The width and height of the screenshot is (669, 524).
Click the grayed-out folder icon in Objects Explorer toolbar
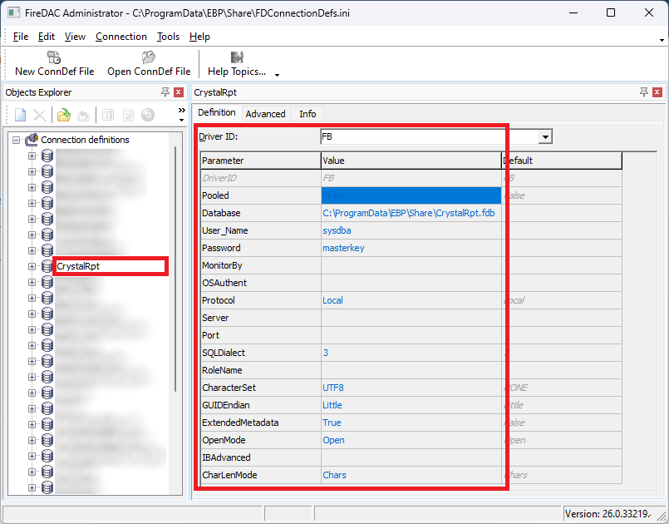84,116
